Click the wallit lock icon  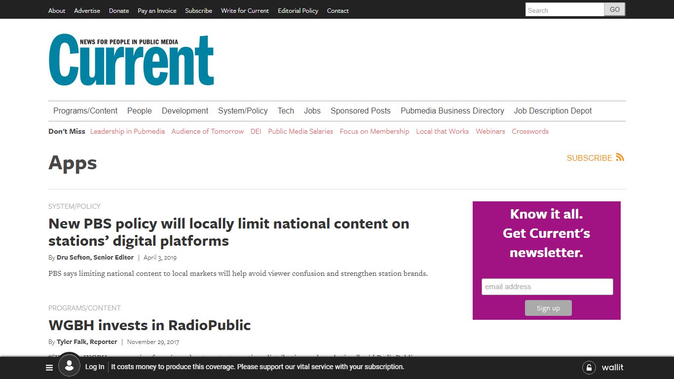(x=589, y=367)
